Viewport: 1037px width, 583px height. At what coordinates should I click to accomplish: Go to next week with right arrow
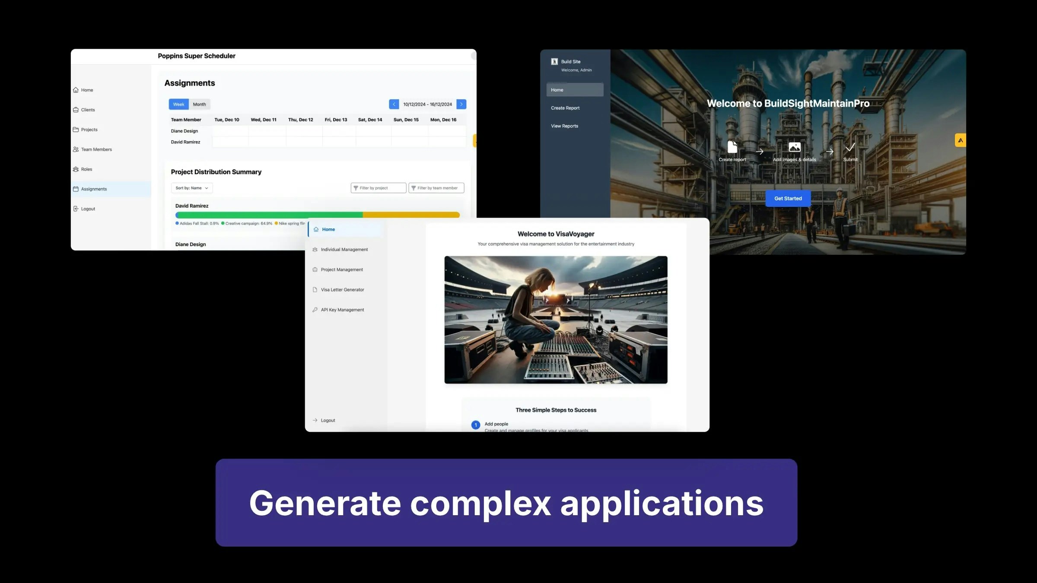461,104
